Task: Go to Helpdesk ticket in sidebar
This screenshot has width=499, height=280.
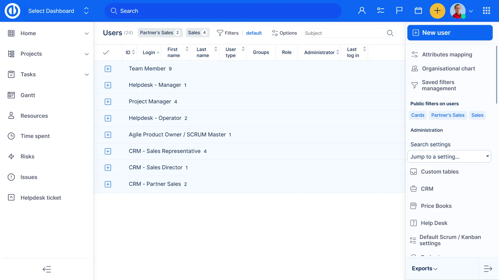Action: [41, 198]
